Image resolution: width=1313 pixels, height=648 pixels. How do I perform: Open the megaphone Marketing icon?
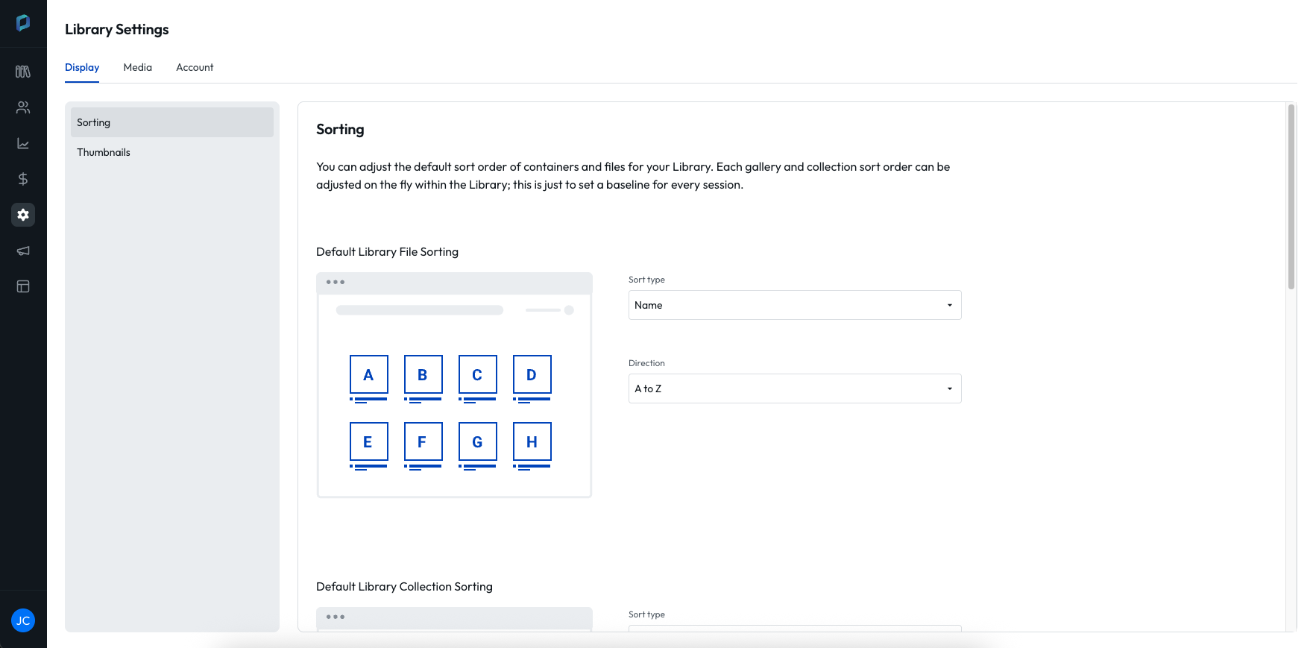23,251
